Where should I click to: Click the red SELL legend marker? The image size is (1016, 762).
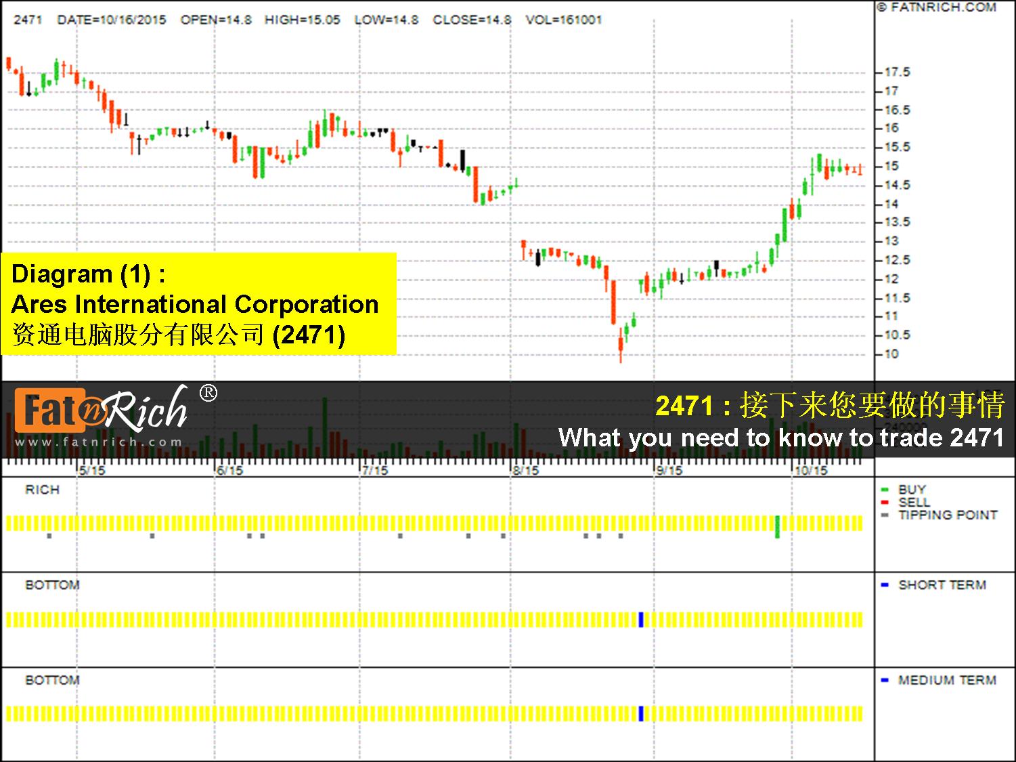tap(884, 503)
